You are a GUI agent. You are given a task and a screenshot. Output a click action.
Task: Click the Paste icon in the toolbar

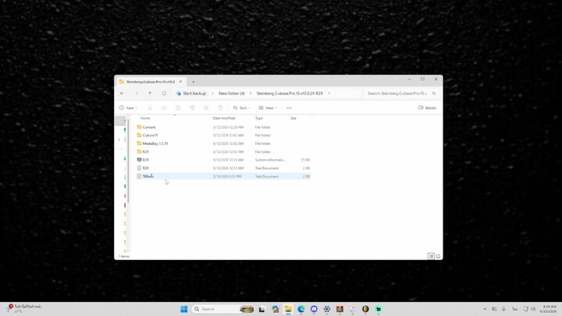coord(178,108)
